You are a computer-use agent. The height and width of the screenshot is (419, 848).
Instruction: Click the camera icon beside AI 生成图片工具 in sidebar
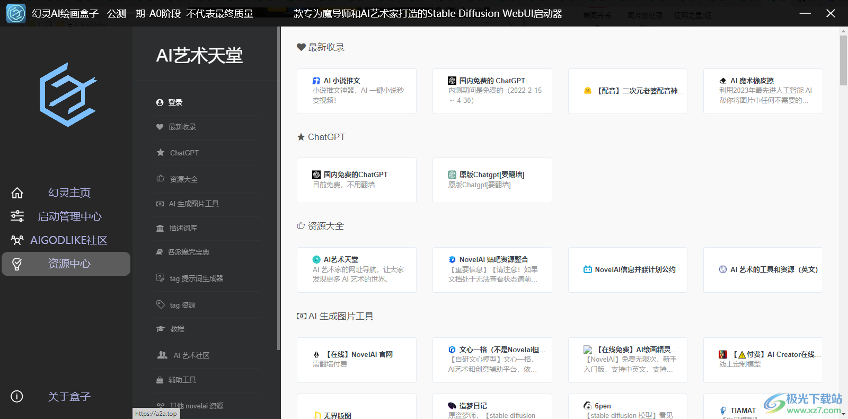[160, 204]
